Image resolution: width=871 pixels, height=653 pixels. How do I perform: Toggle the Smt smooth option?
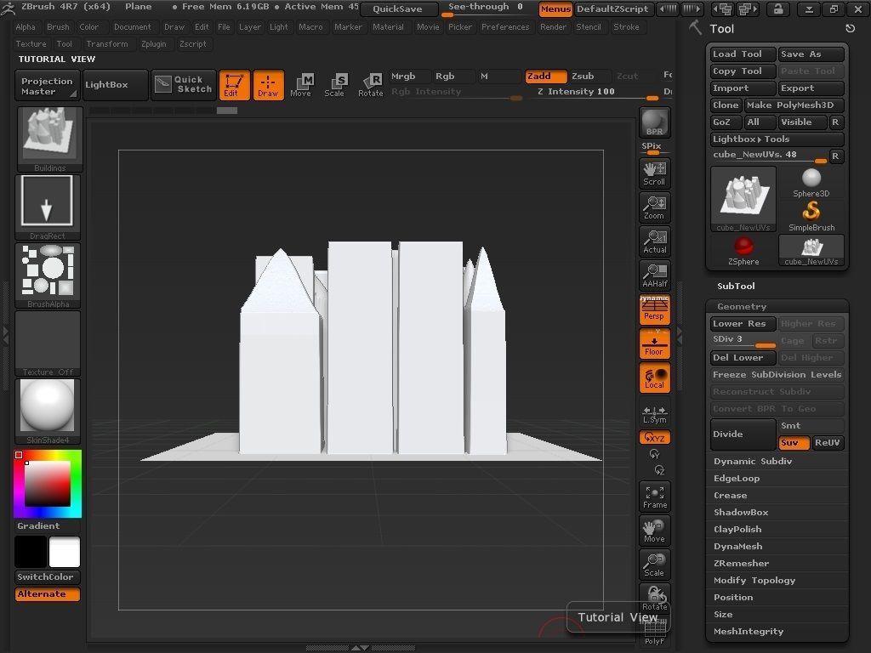point(811,426)
